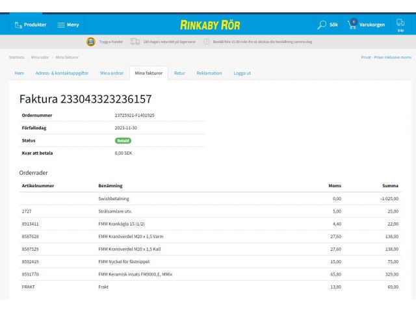Open Adress- & kontaktuppgifter tab

[62, 73]
